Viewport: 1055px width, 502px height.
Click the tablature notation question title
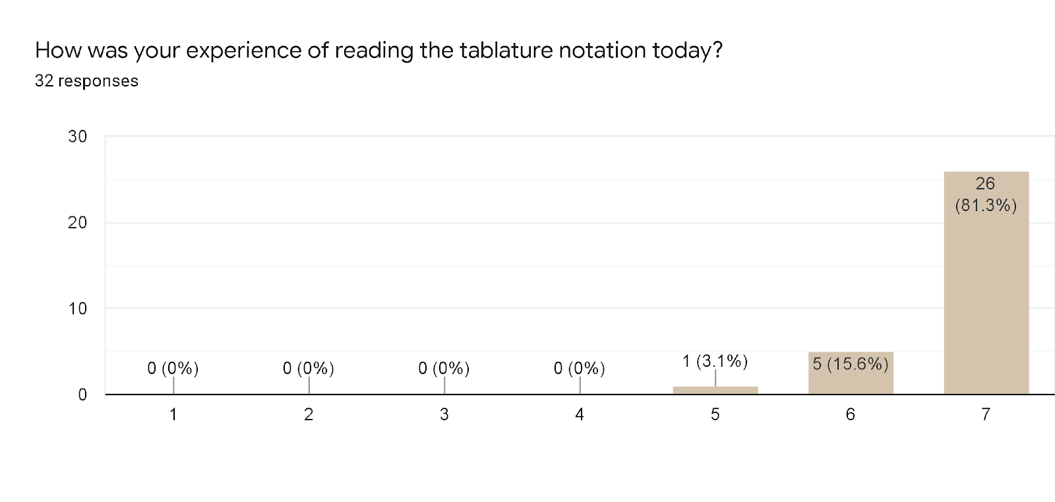pyautogui.click(x=378, y=50)
